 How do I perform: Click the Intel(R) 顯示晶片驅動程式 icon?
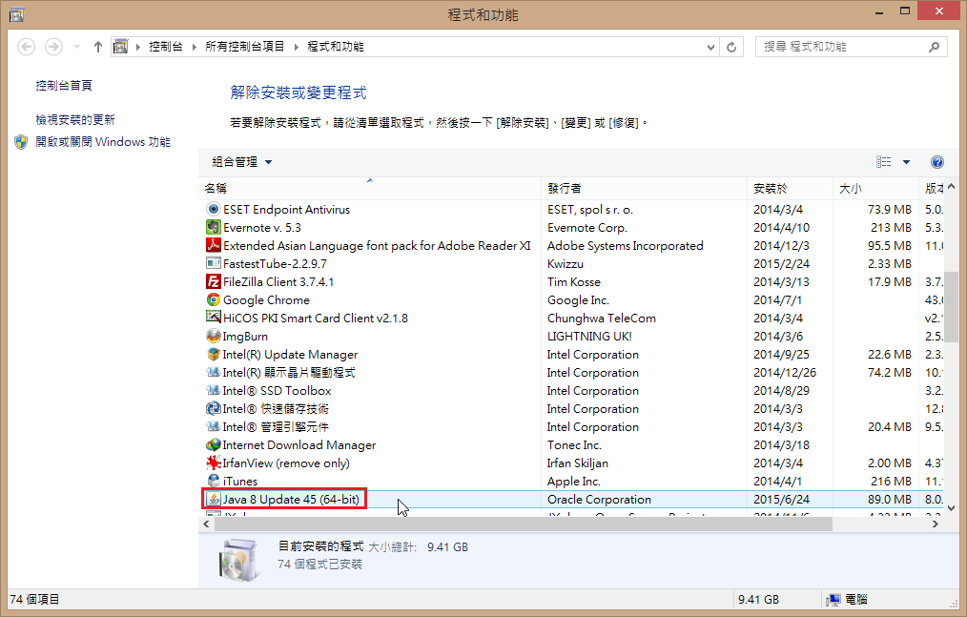214,373
